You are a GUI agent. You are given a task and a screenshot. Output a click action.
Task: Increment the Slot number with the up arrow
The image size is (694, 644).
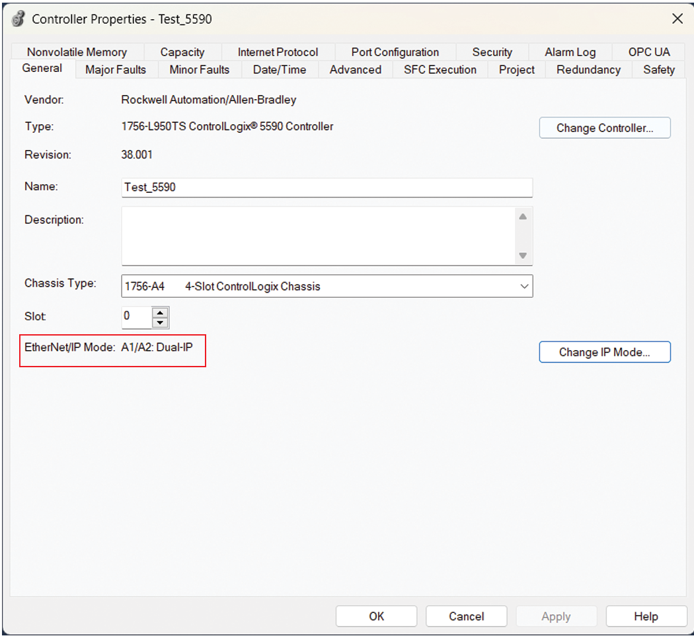160,313
